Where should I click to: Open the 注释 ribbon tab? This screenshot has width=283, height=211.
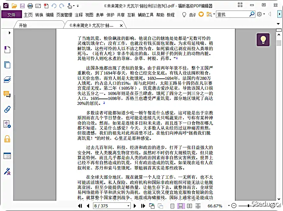(79, 15)
